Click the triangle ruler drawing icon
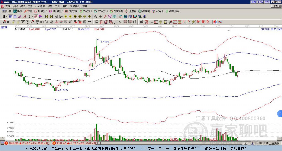The width and height of the screenshot is (282, 151). point(51,22)
